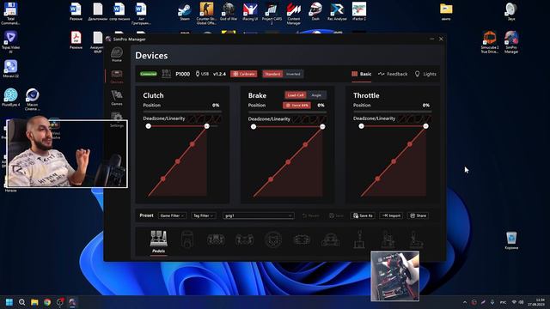Image resolution: width=550 pixels, height=309 pixels.
Task: Open the Recycle Bin on desktop
Action: click(511, 240)
